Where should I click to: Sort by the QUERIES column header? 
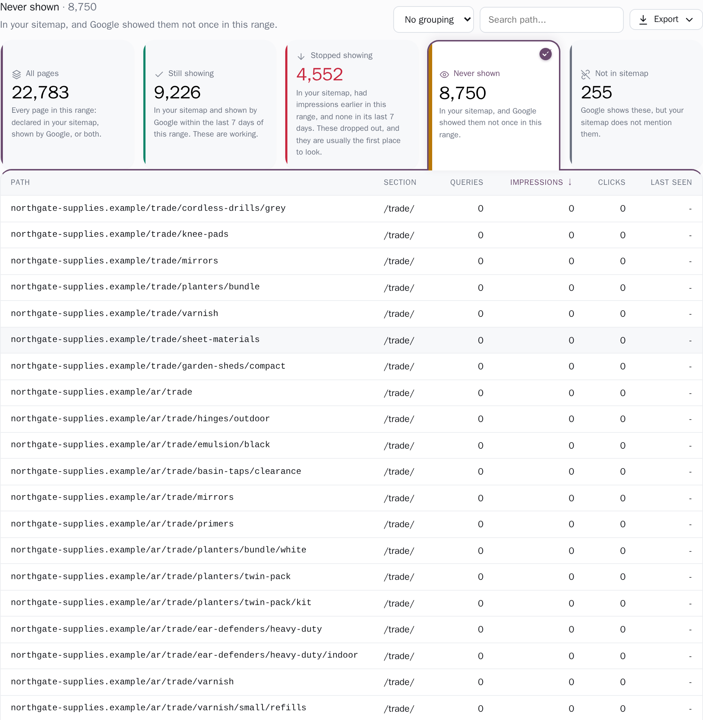coord(466,182)
